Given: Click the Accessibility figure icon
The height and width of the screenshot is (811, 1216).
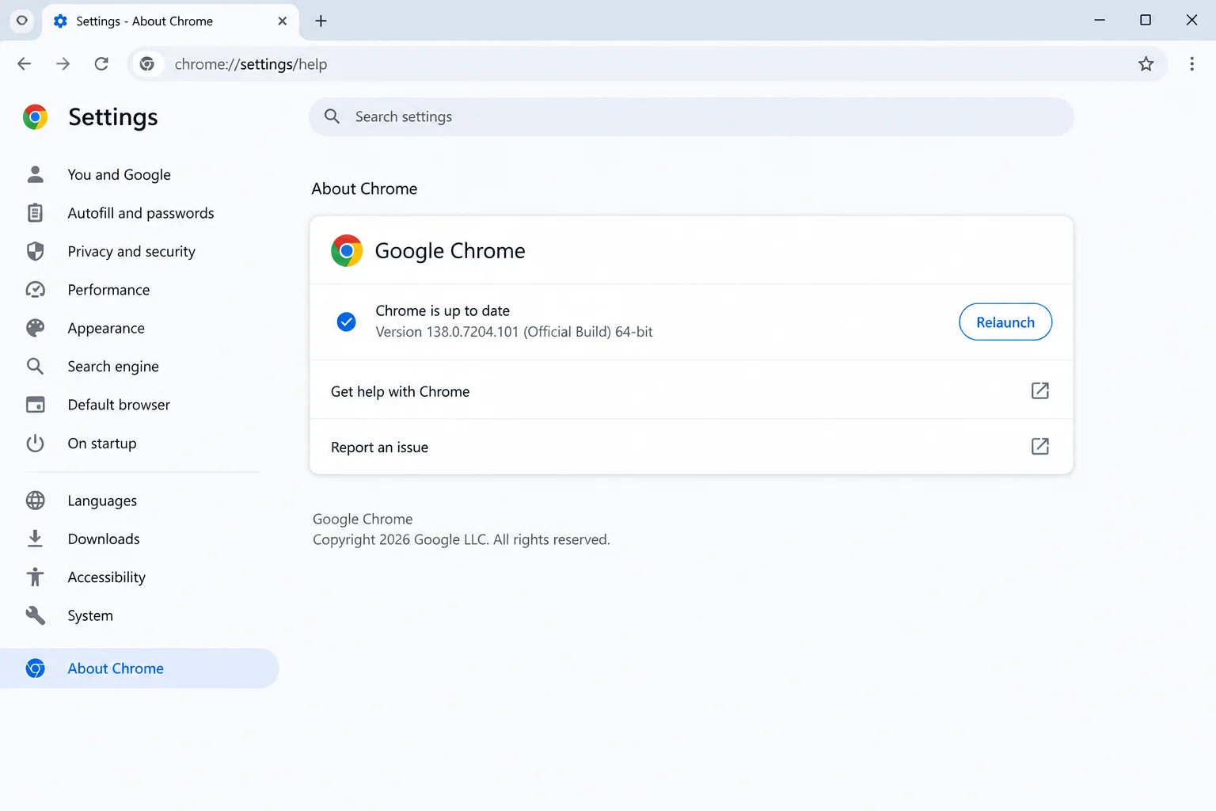Looking at the screenshot, I should pyautogui.click(x=36, y=577).
